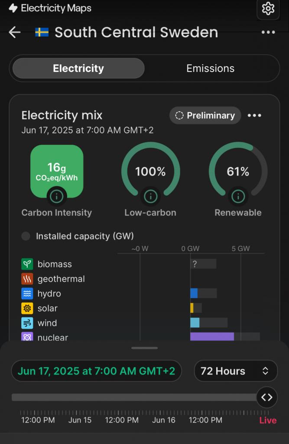Click the hydro source icon
Image resolution: width=289 pixels, height=444 pixels.
[x=27, y=294]
